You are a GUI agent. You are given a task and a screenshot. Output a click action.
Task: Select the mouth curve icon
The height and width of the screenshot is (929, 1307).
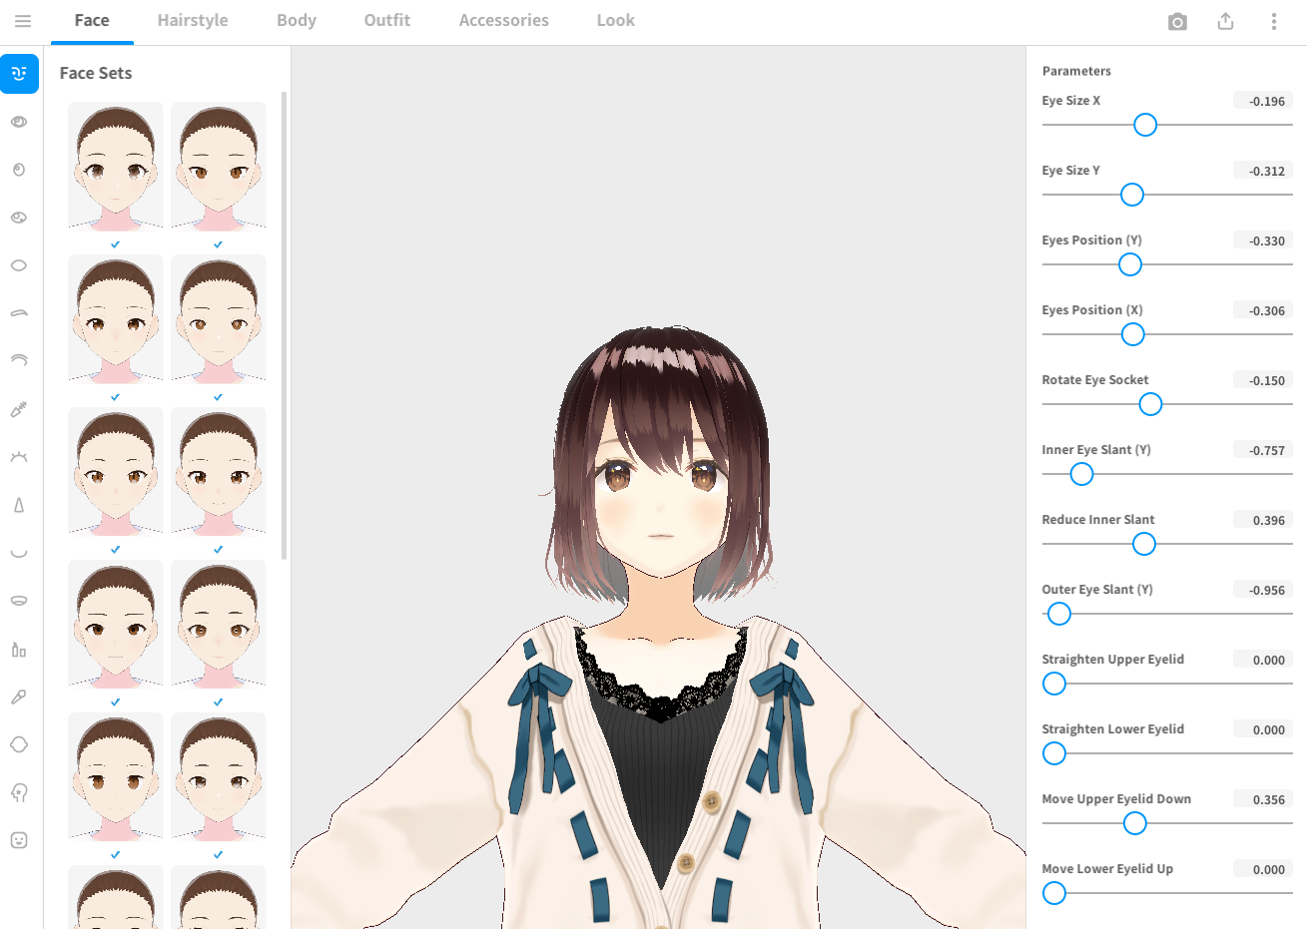(x=19, y=553)
